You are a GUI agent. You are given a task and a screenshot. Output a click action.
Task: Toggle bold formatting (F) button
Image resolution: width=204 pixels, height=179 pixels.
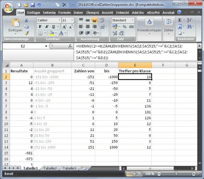(40, 27)
